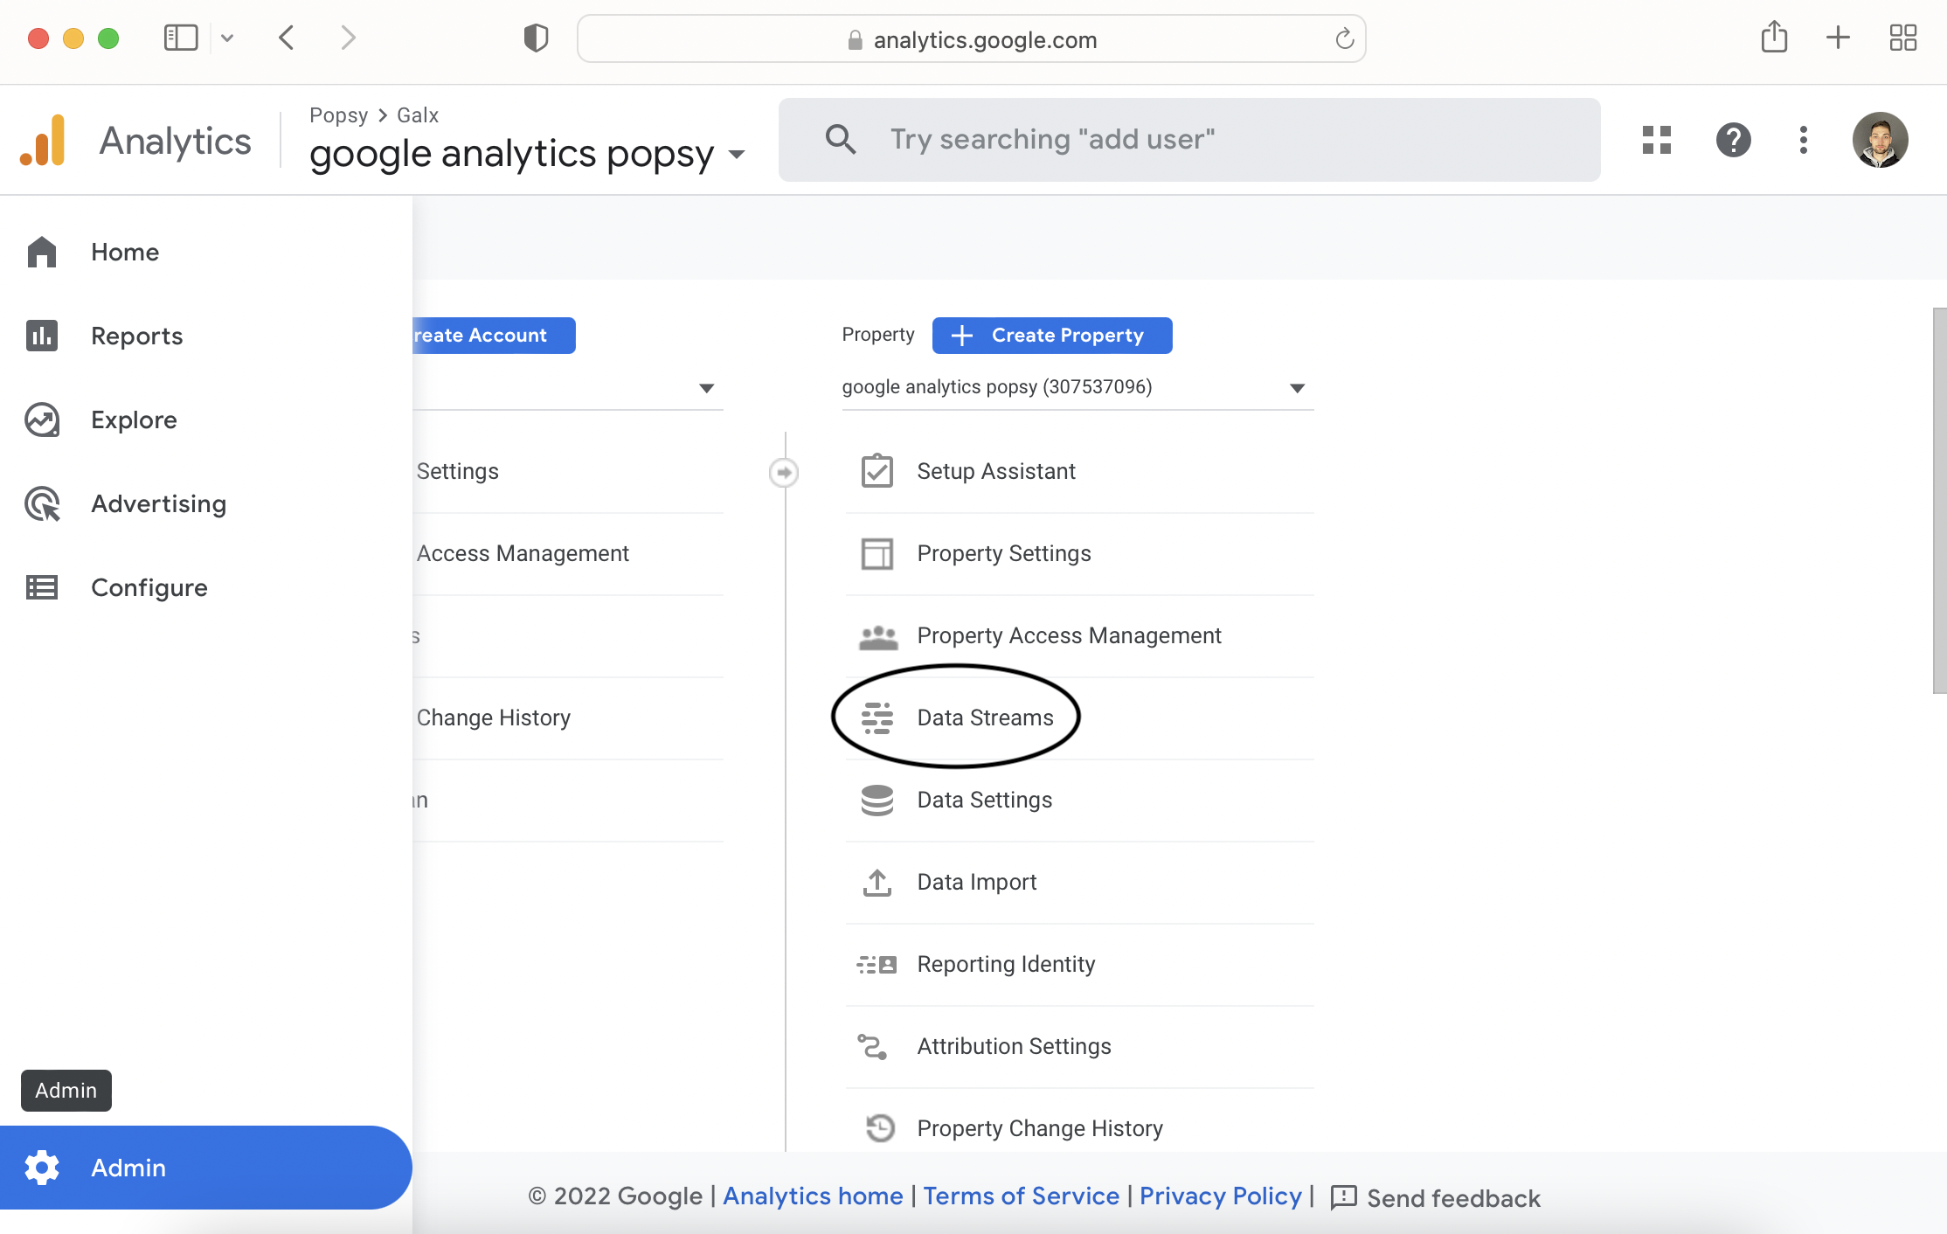Click the Setup Assistant checklist icon
Screen dimensions: 1947x1234
[x=876, y=471]
